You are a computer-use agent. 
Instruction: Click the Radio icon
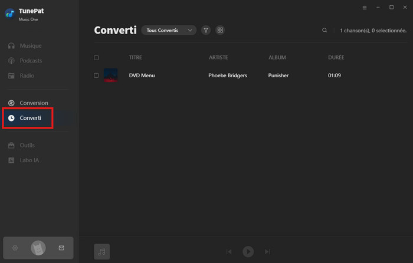(11, 76)
